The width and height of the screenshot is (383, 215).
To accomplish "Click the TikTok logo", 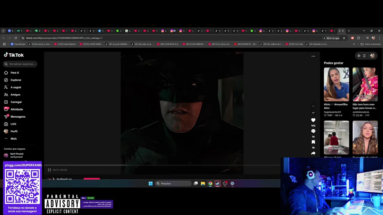I will pos(14,55).
